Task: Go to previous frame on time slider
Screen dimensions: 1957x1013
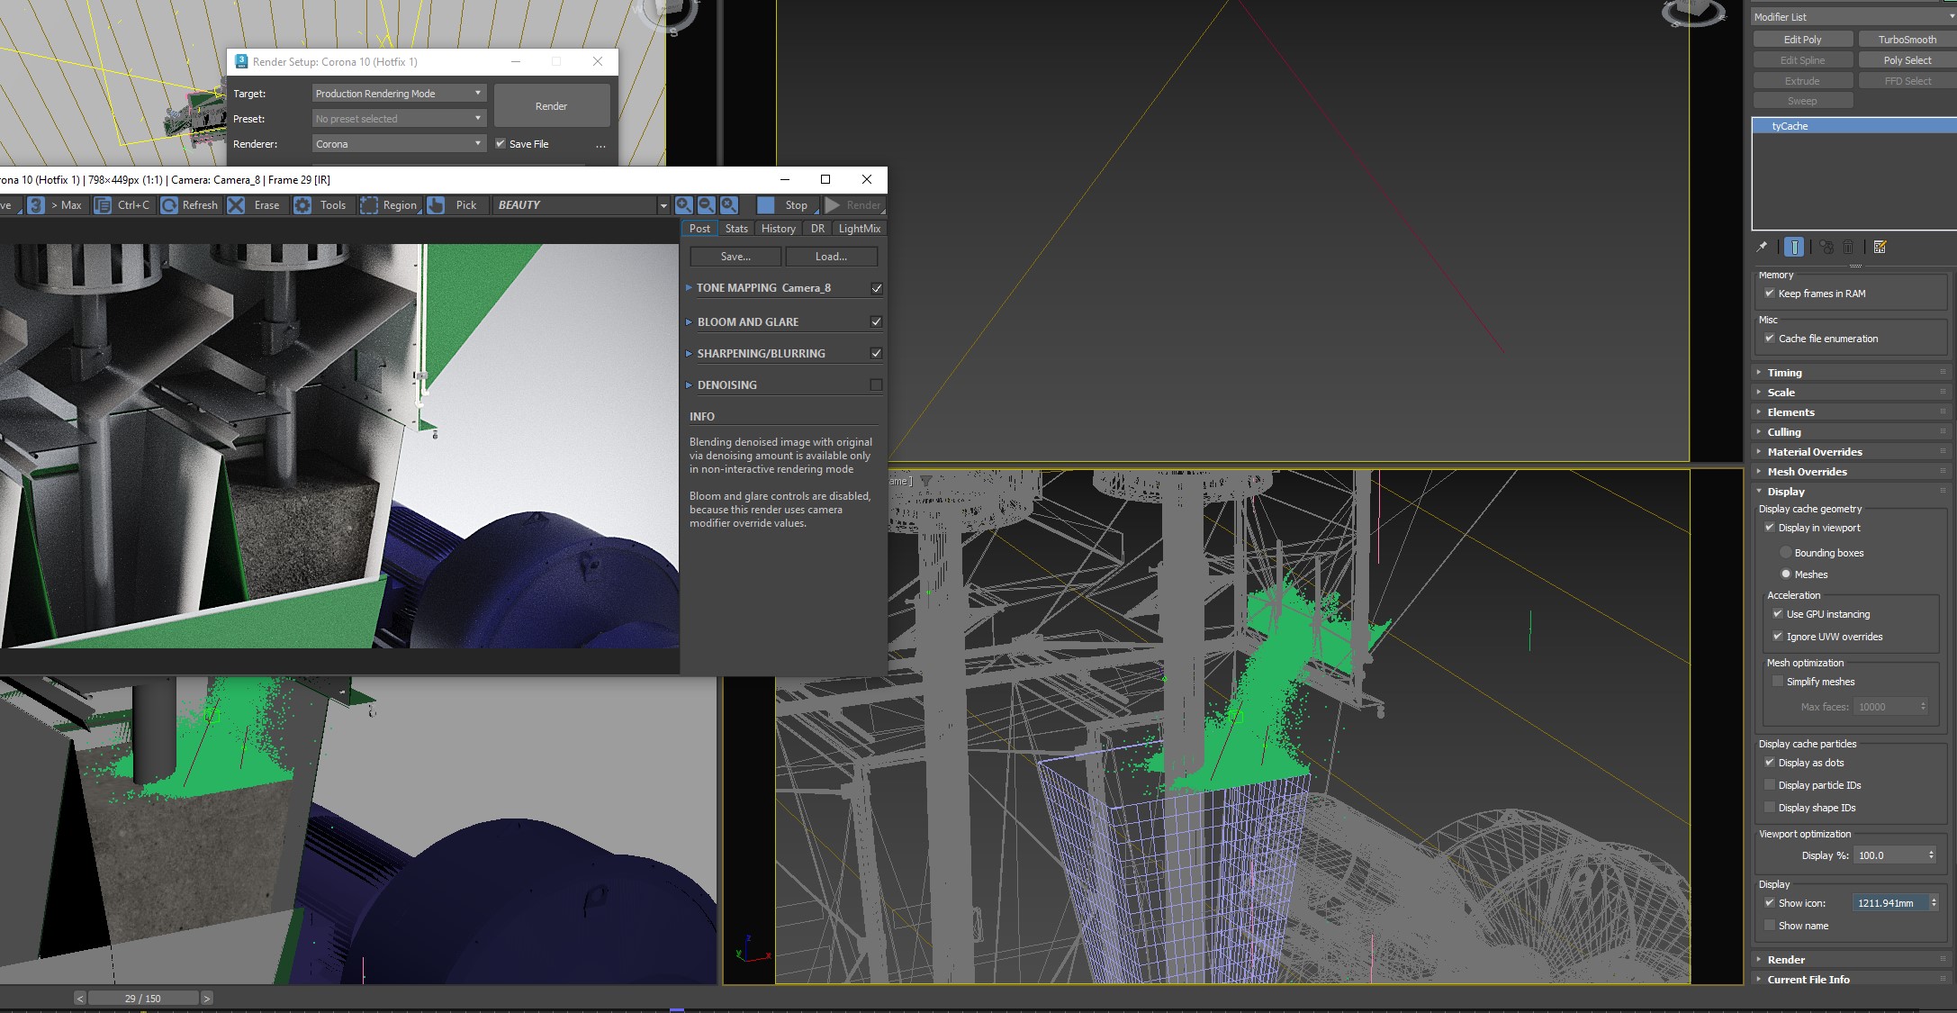Action: point(80,998)
